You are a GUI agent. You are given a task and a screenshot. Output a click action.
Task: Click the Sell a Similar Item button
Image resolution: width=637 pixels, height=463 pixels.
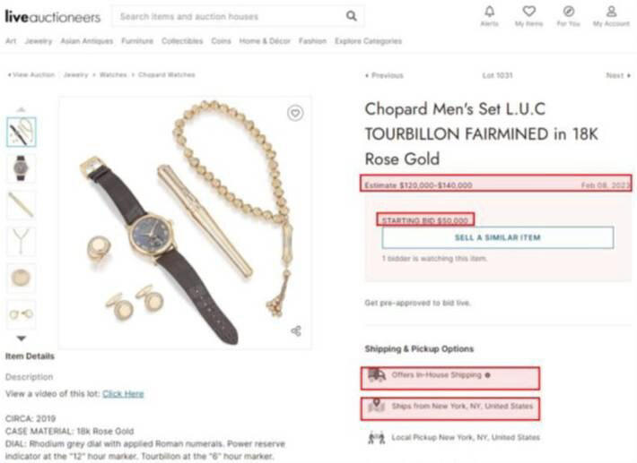497,237
